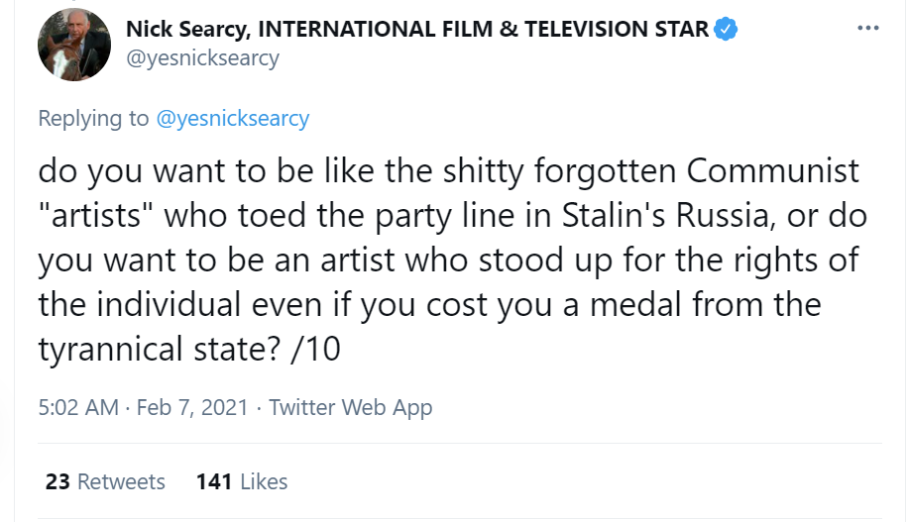Click the number 23 beside Retweets
Viewport: 909px width, 522px height.
tap(57, 482)
